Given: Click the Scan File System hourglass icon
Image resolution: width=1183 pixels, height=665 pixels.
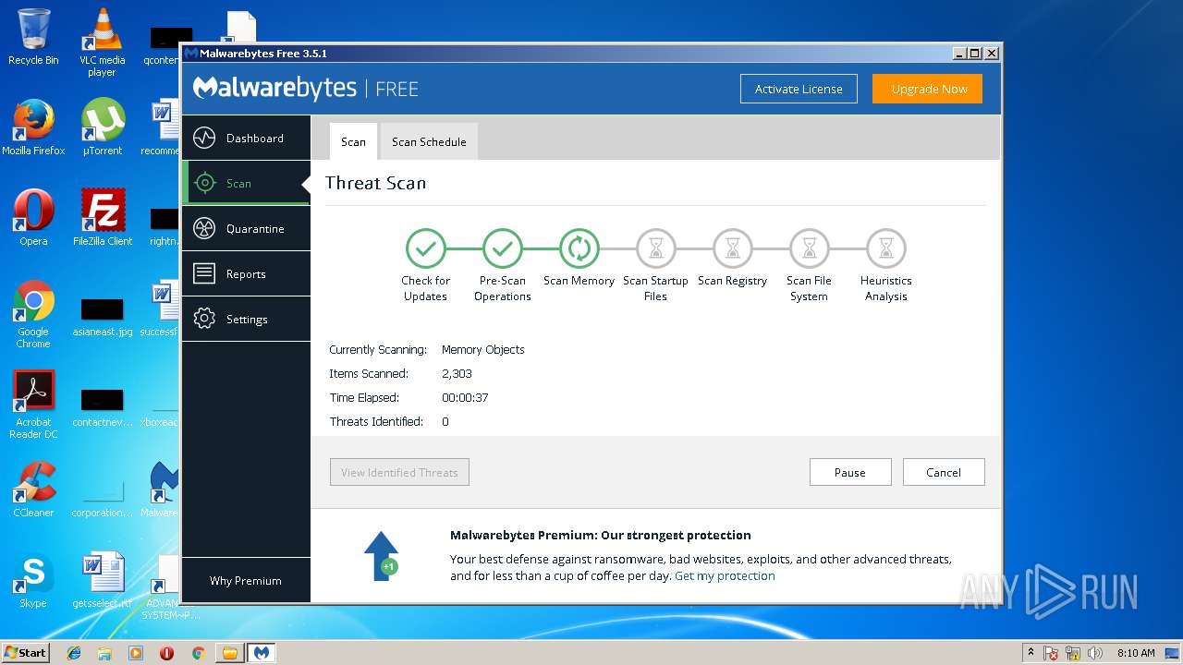Looking at the screenshot, I should pos(809,248).
